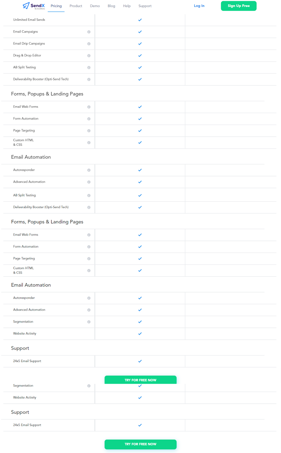The height and width of the screenshot is (453, 281).
Task: Show info for Email Drip Campaigns
Action: (x=89, y=44)
